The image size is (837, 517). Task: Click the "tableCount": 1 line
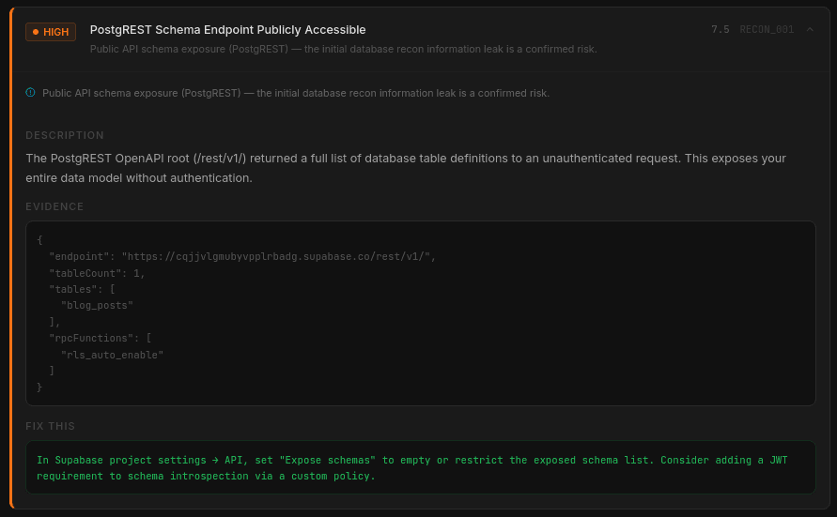coord(97,273)
